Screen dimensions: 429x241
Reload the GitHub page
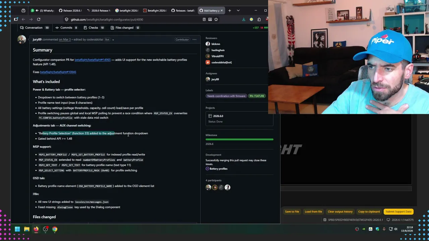[39, 19]
